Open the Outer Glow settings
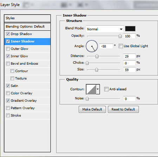The image size is (158, 157). tap(19, 49)
